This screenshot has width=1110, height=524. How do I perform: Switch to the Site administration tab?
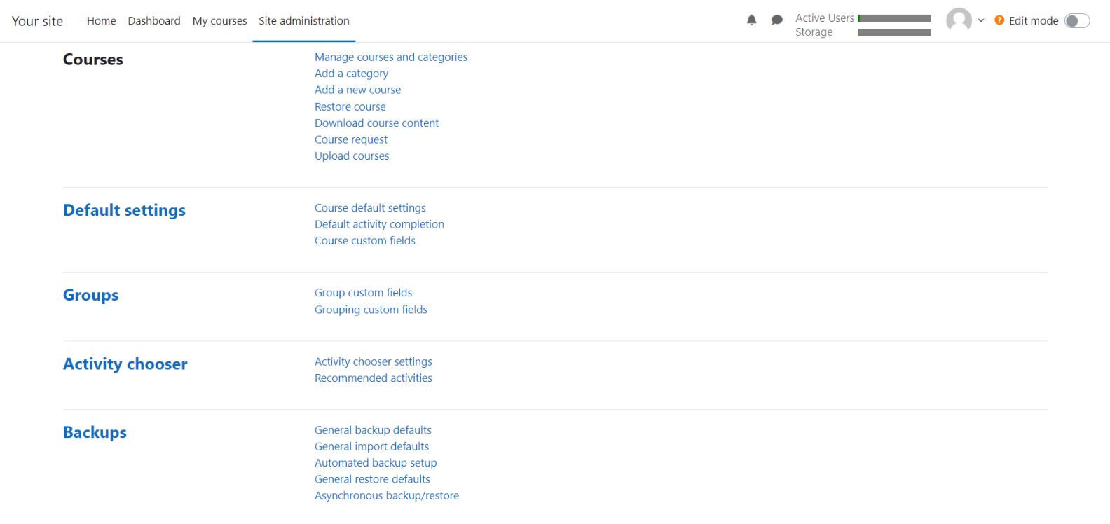click(303, 20)
